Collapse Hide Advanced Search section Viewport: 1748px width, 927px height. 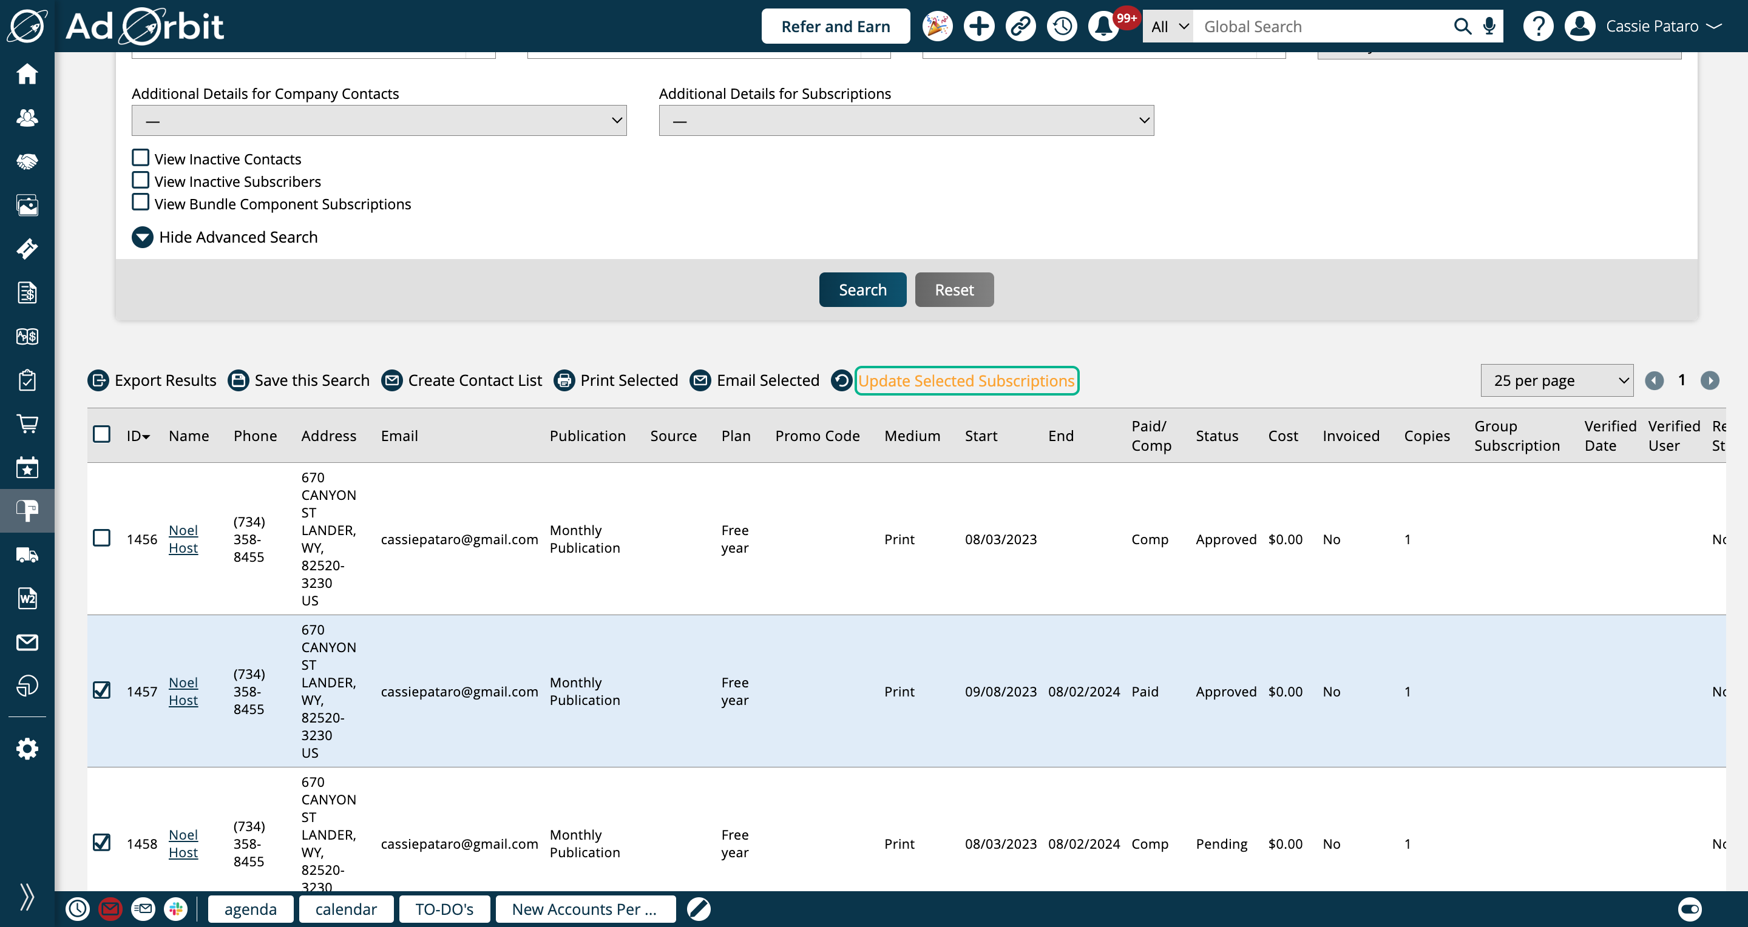point(225,237)
